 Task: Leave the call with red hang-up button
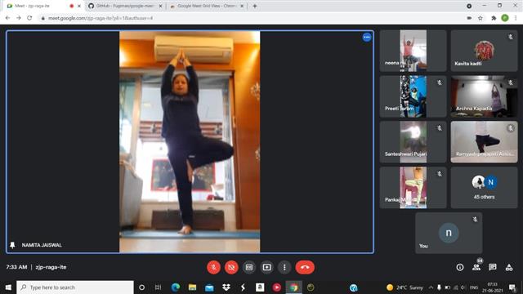[x=305, y=267]
